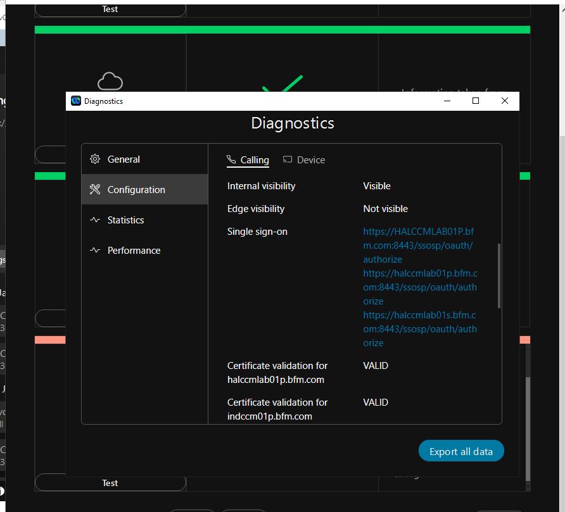The width and height of the screenshot is (565, 512).
Task: Click the Export all data button
Action: coord(461,451)
